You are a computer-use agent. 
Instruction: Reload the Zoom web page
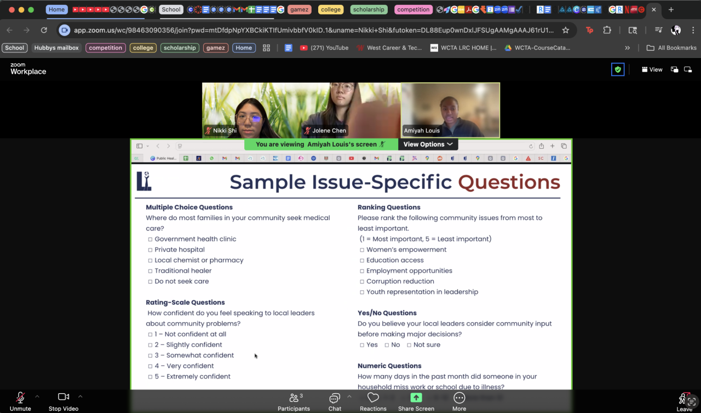44,30
